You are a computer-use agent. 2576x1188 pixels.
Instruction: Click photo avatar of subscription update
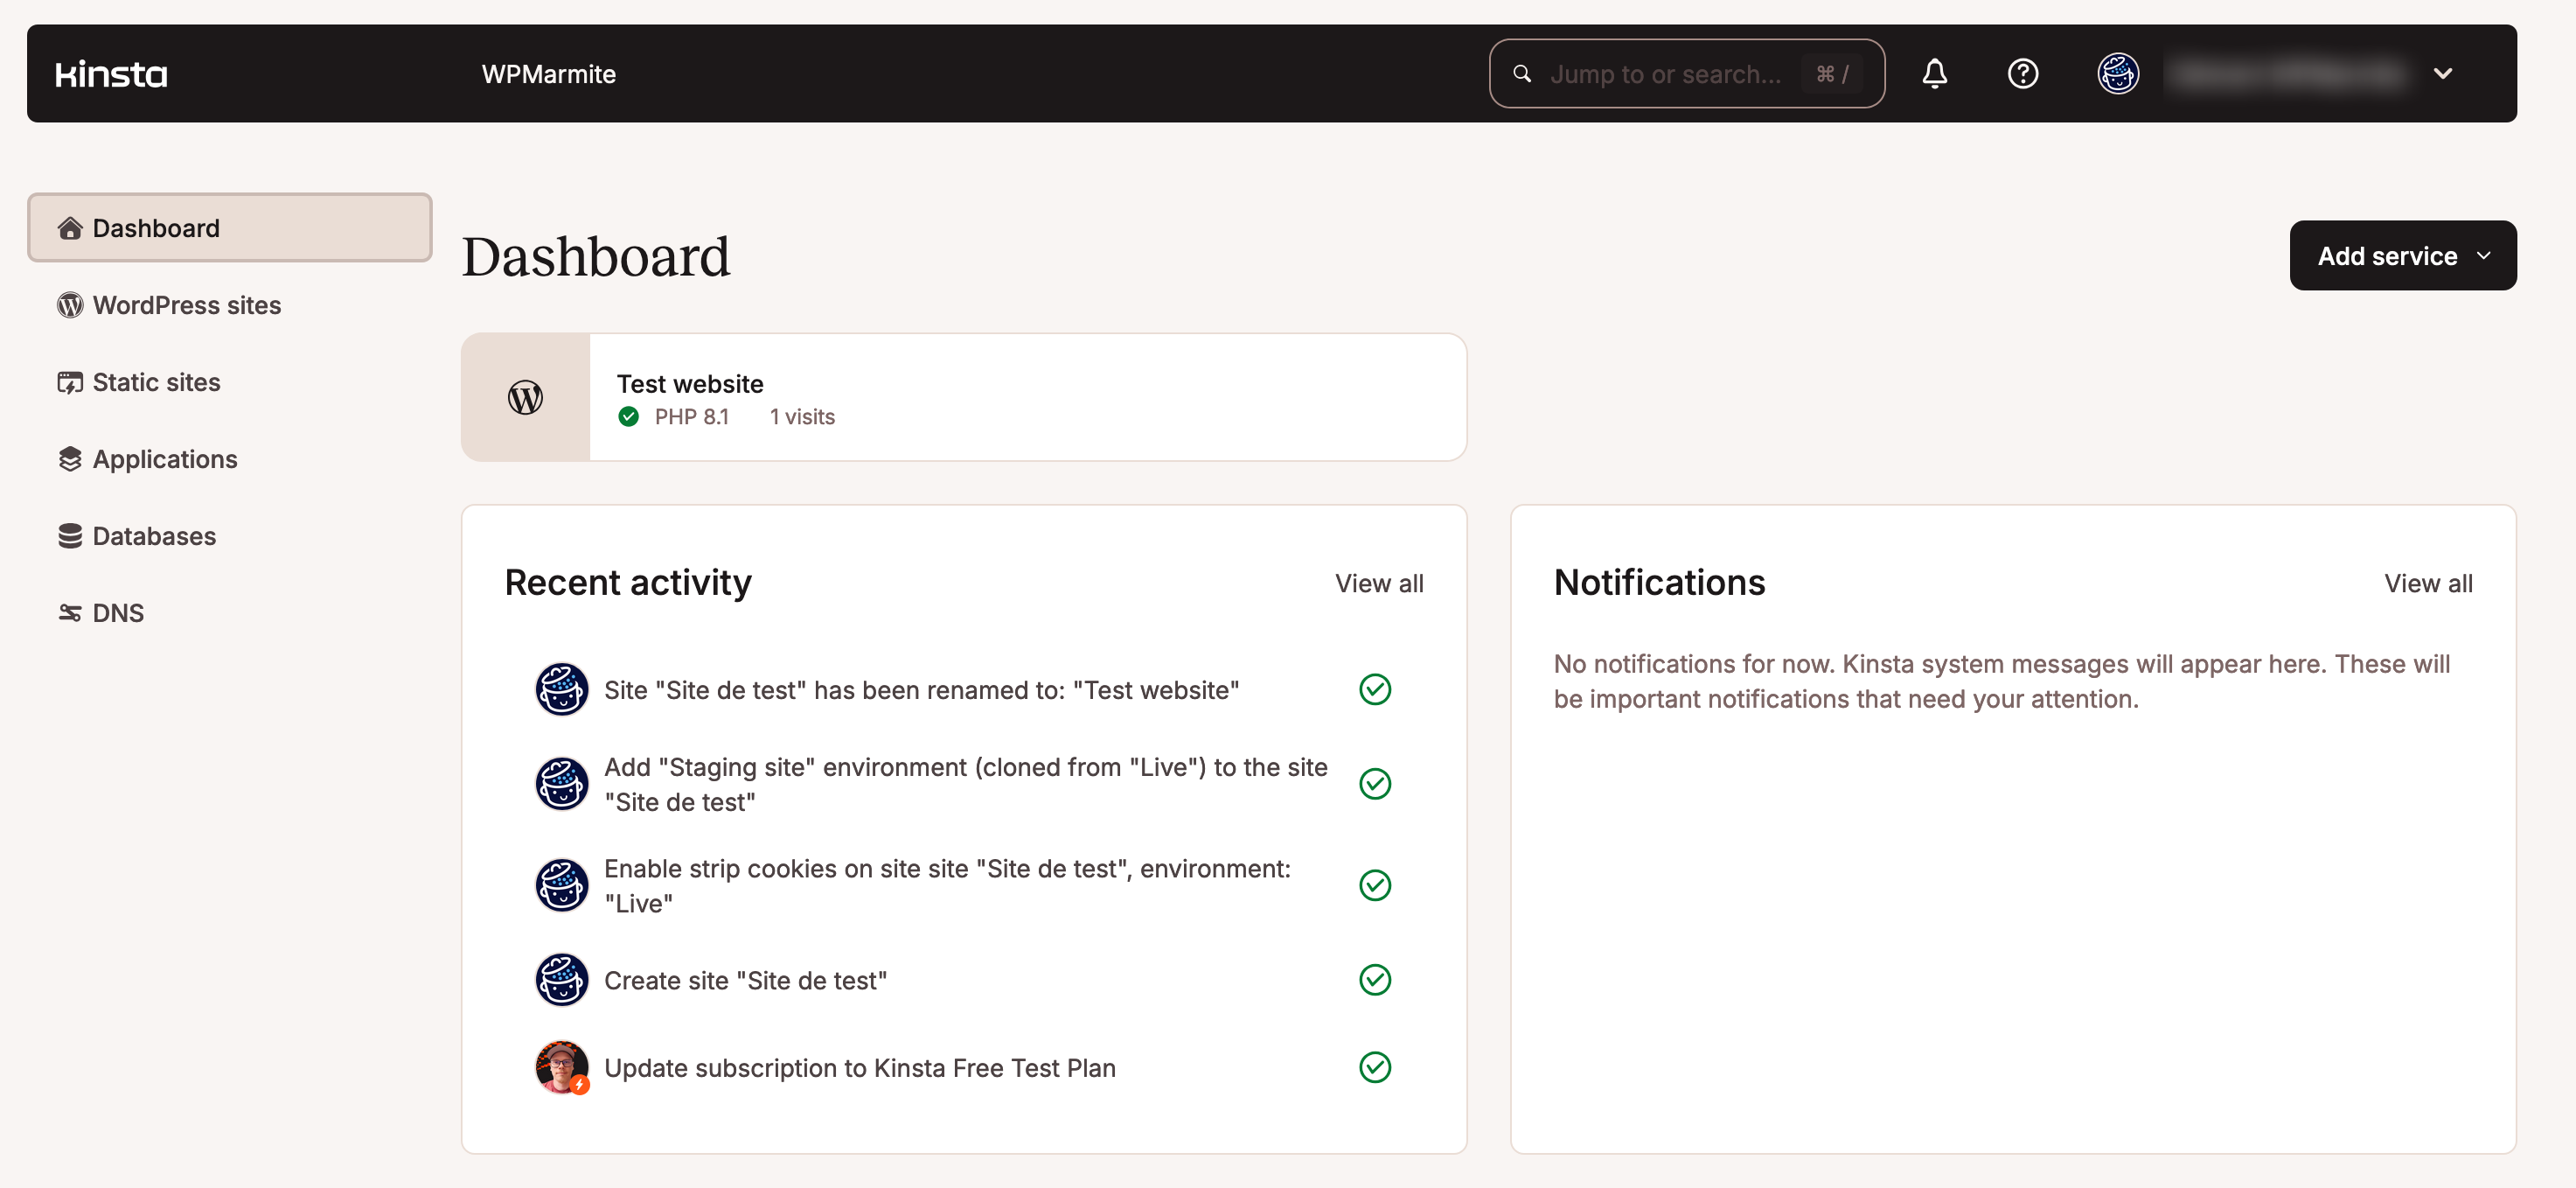562,1068
